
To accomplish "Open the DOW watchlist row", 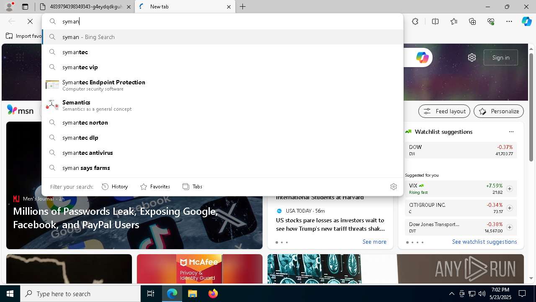I will tap(461, 150).
